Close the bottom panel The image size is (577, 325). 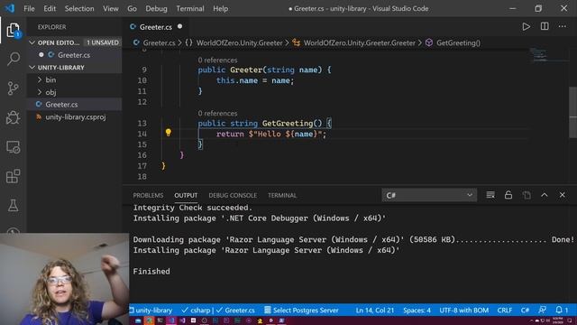pos(563,195)
